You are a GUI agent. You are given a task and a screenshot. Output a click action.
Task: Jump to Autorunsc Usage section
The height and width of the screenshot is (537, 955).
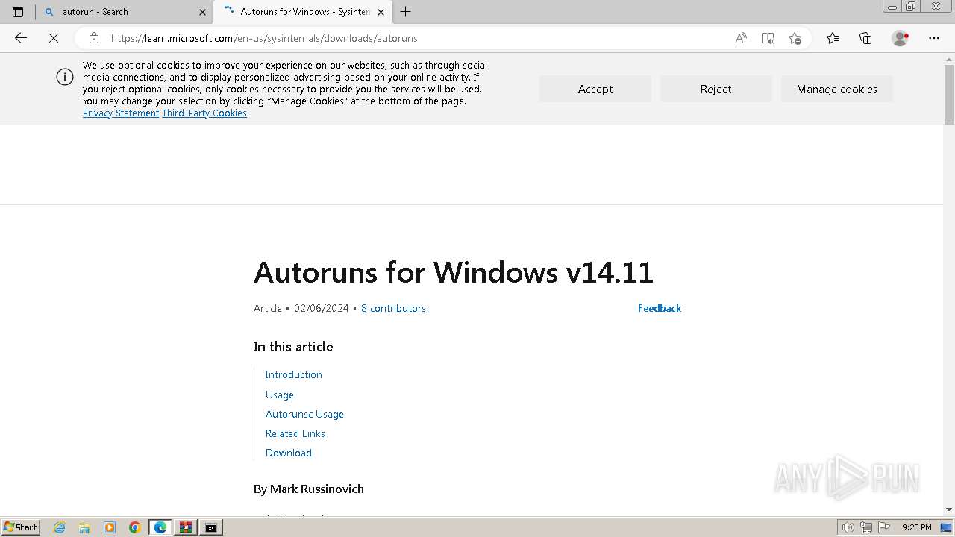[x=304, y=414]
